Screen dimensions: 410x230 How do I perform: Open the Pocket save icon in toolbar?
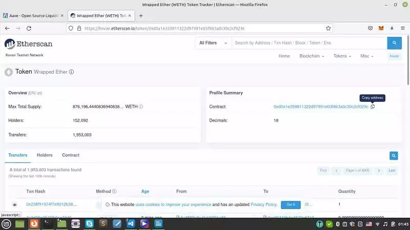[x=370, y=28]
